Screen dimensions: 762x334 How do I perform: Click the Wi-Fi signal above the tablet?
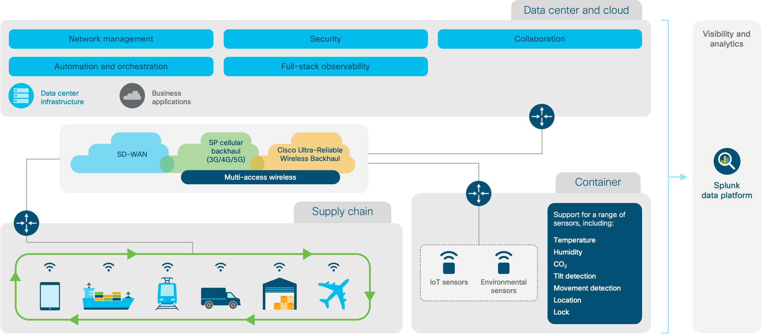pyautogui.click(x=50, y=267)
